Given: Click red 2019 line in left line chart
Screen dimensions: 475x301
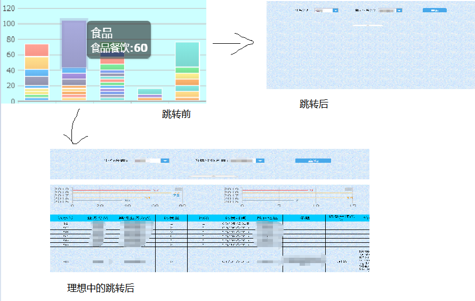Looking at the screenshot, I should point(112,191).
